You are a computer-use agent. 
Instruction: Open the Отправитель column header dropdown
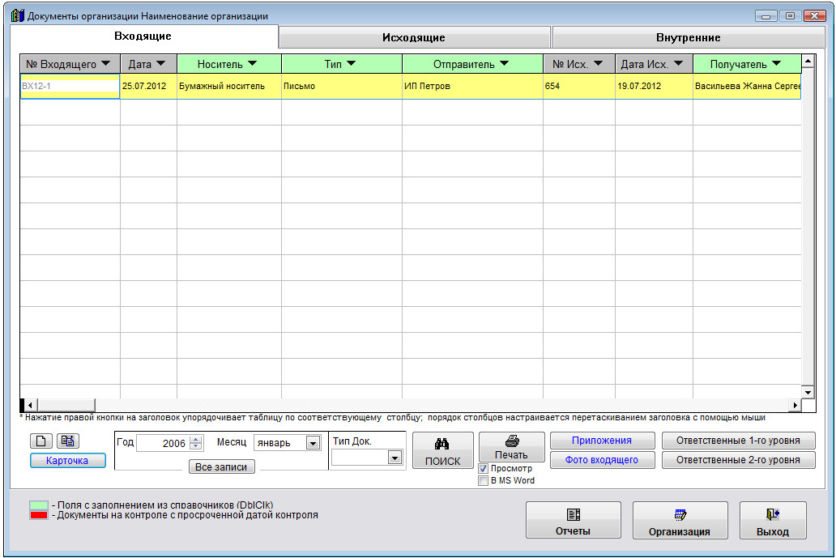pos(504,64)
